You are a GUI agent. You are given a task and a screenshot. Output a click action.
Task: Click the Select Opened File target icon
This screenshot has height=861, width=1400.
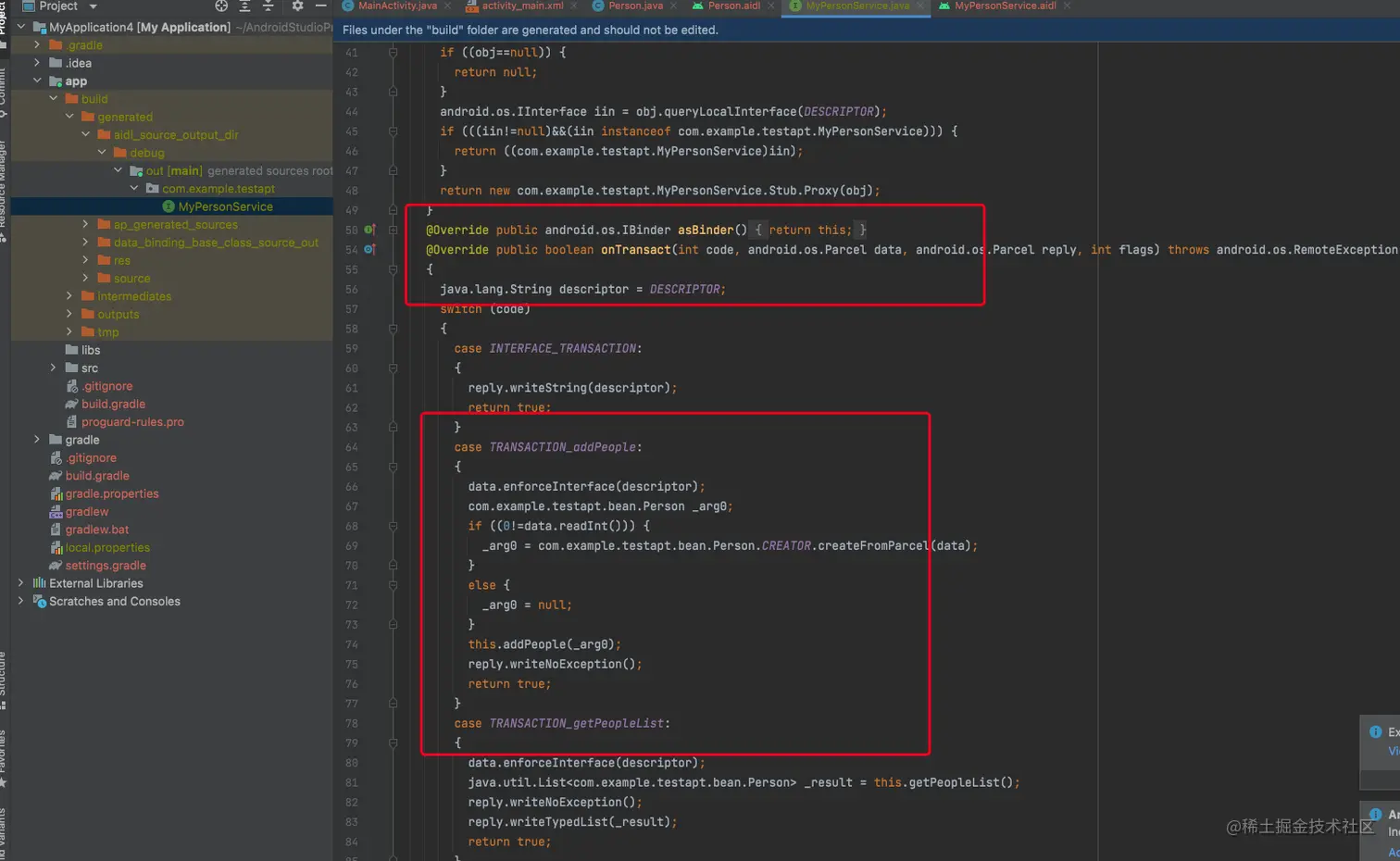pyautogui.click(x=221, y=6)
